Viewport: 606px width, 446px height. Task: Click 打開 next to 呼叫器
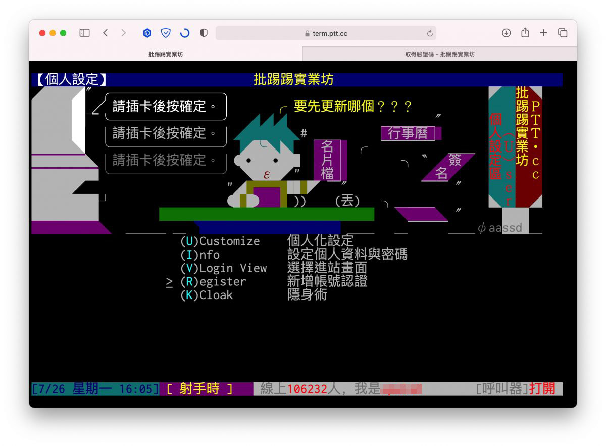click(542, 389)
